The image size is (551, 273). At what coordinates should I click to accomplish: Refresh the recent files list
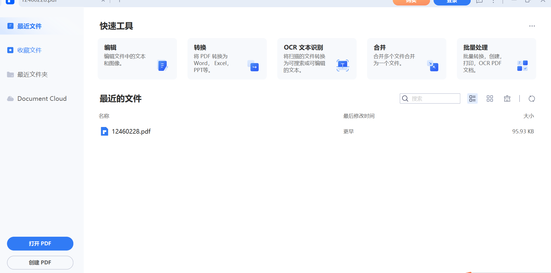tap(532, 98)
